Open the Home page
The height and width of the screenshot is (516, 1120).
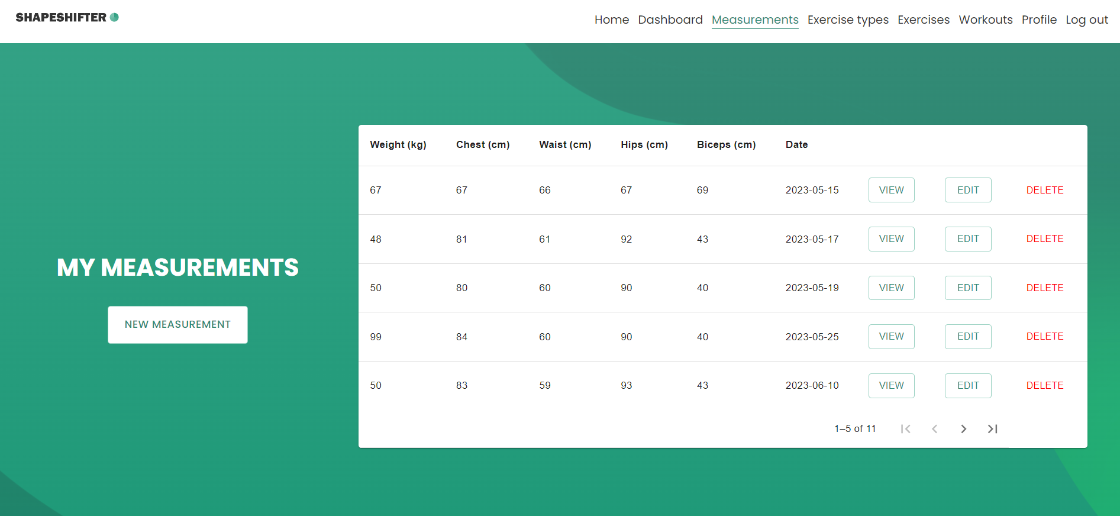pyautogui.click(x=612, y=20)
